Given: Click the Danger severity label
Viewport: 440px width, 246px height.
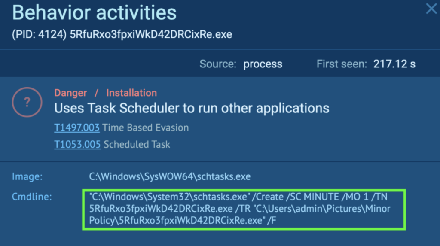Looking at the screenshot, I should pyautogui.click(x=70, y=93).
